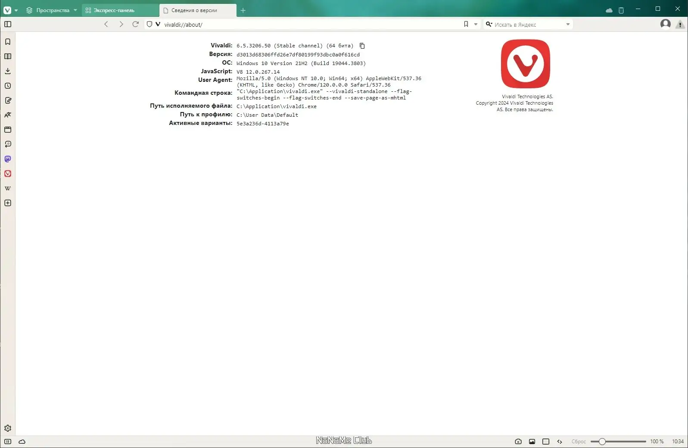Select the Сведения о версии tab

pyautogui.click(x=198, y=10)
